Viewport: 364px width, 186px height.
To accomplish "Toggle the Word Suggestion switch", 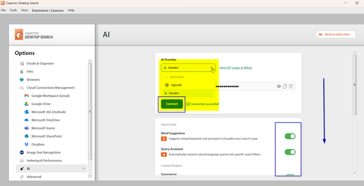I will coord(290,136).
